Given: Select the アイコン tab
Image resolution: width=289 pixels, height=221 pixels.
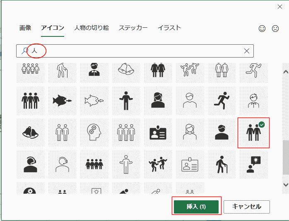Looking at the screenshot, I should [x=53, y=28].
